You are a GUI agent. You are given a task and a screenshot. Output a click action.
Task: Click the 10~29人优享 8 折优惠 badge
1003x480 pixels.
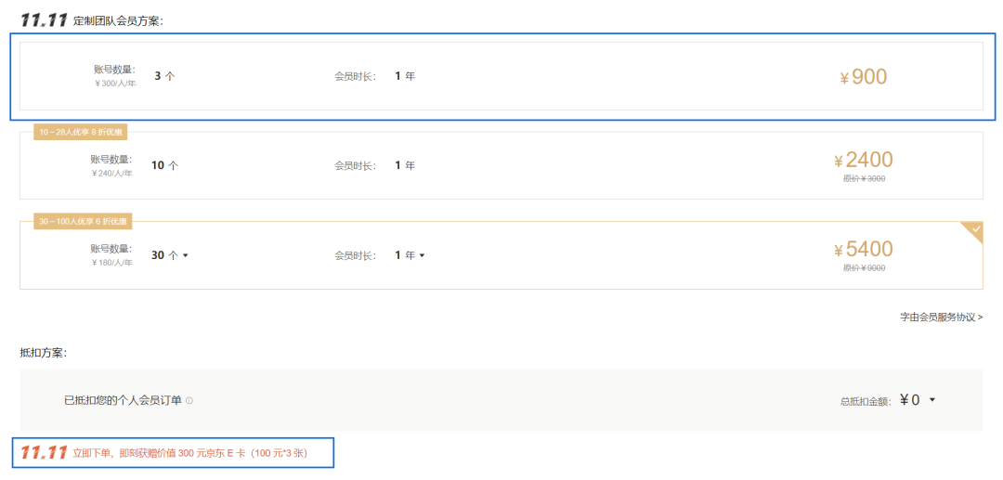[81, 132]
